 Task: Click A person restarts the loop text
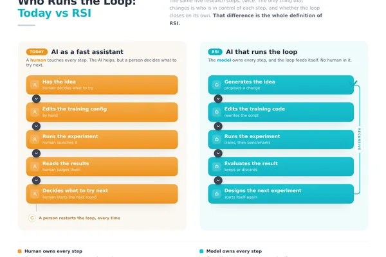(80, 218)
